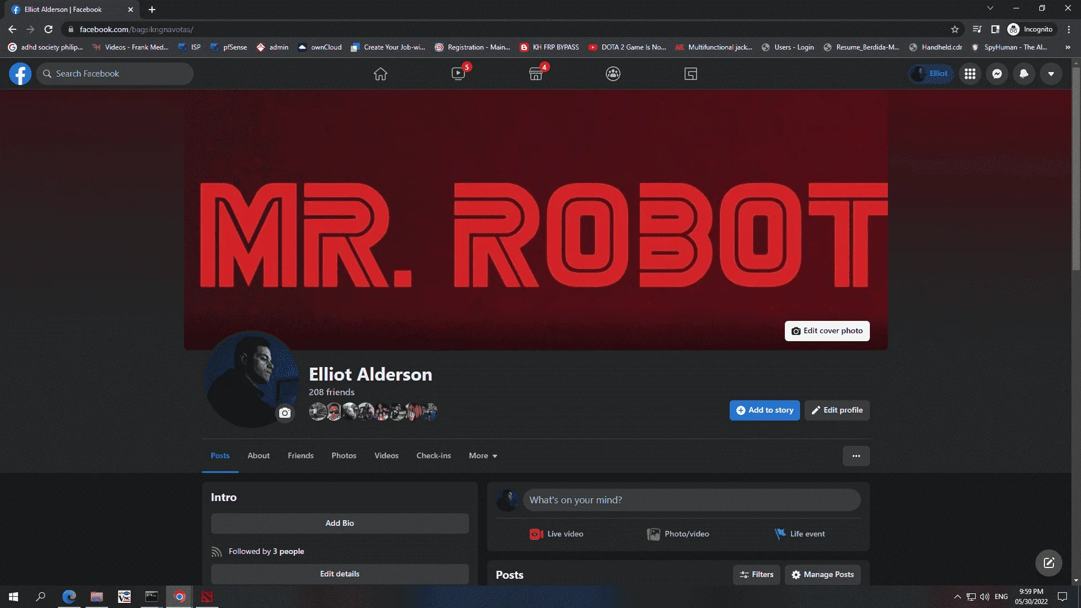
Task: Expand the account dropdown arrow
Action: click(1051, 74)
